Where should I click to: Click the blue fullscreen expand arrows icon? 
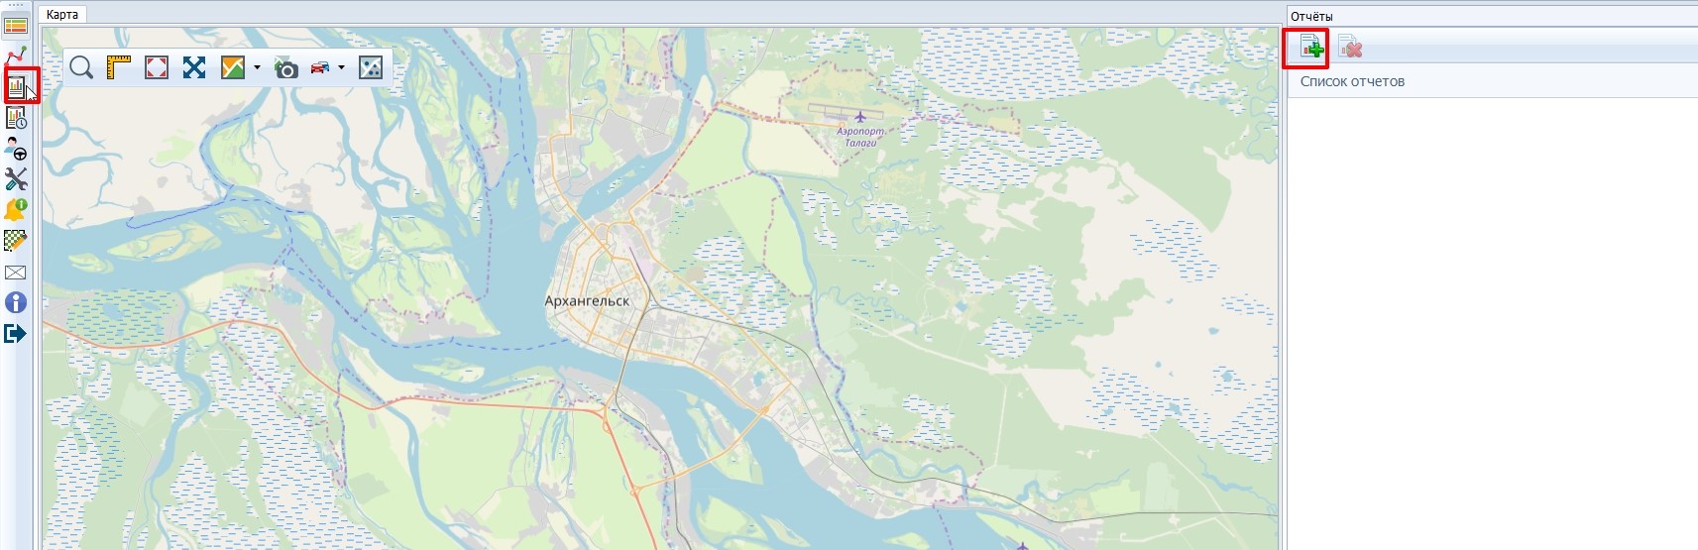(x=194, y=67)
